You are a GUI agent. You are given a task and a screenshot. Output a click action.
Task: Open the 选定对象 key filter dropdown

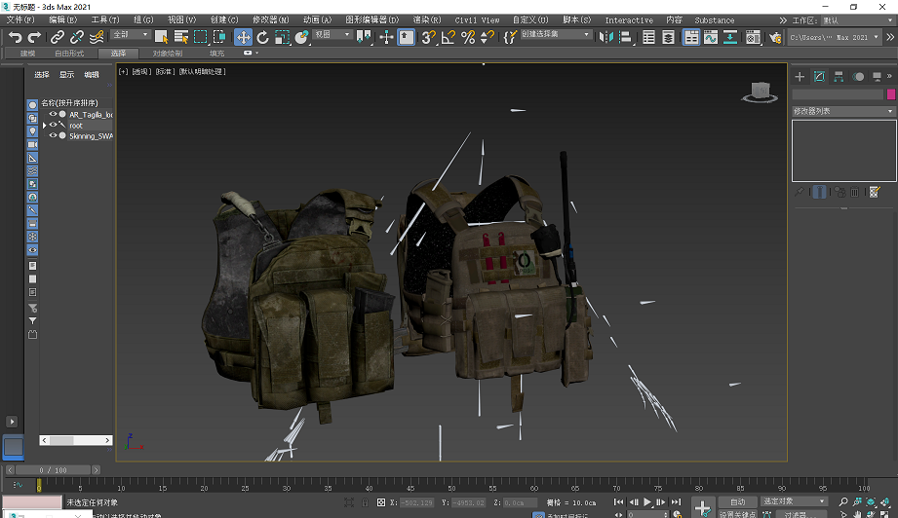pyautogui.click(x=794, y=501)
